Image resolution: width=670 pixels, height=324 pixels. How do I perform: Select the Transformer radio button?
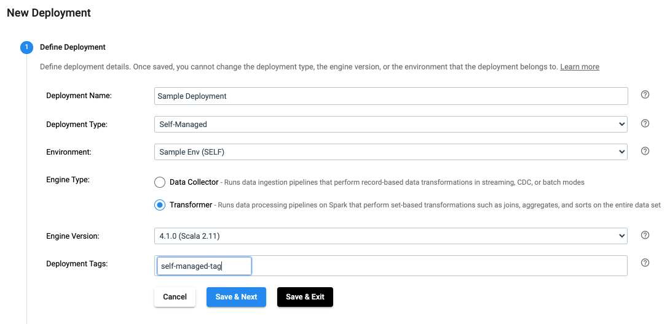click(160, 205)
